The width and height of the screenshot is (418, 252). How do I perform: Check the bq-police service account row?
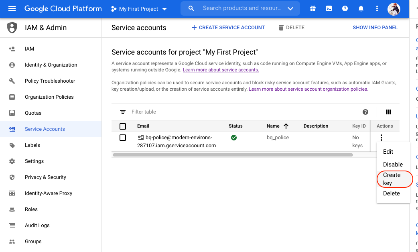coord(123,138)
